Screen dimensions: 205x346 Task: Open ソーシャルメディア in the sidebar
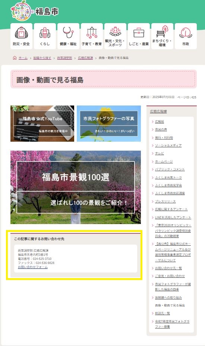[168, 145]
